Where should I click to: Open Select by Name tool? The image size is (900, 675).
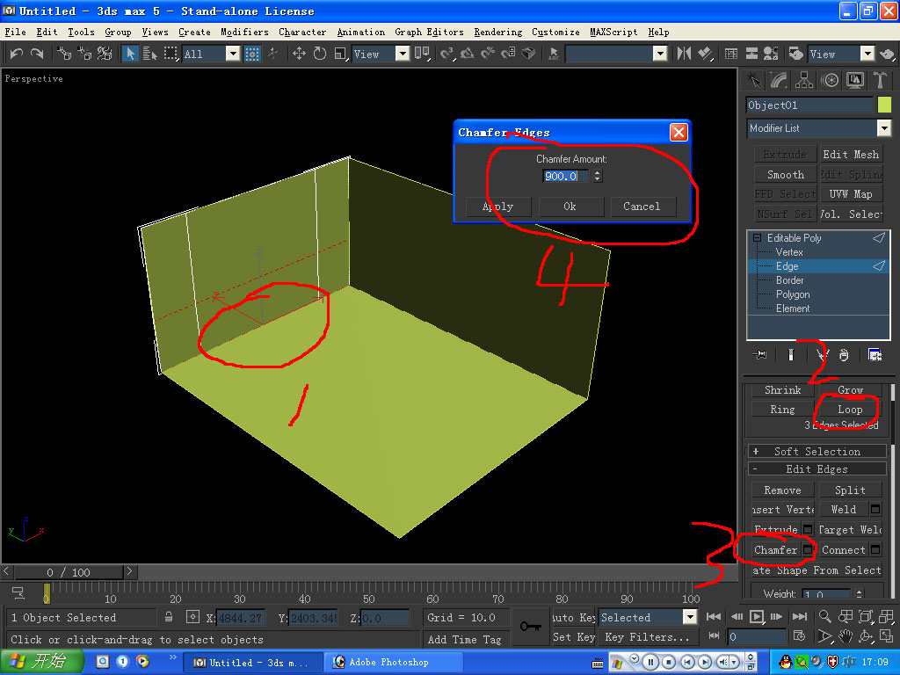(x=149, y=54)
